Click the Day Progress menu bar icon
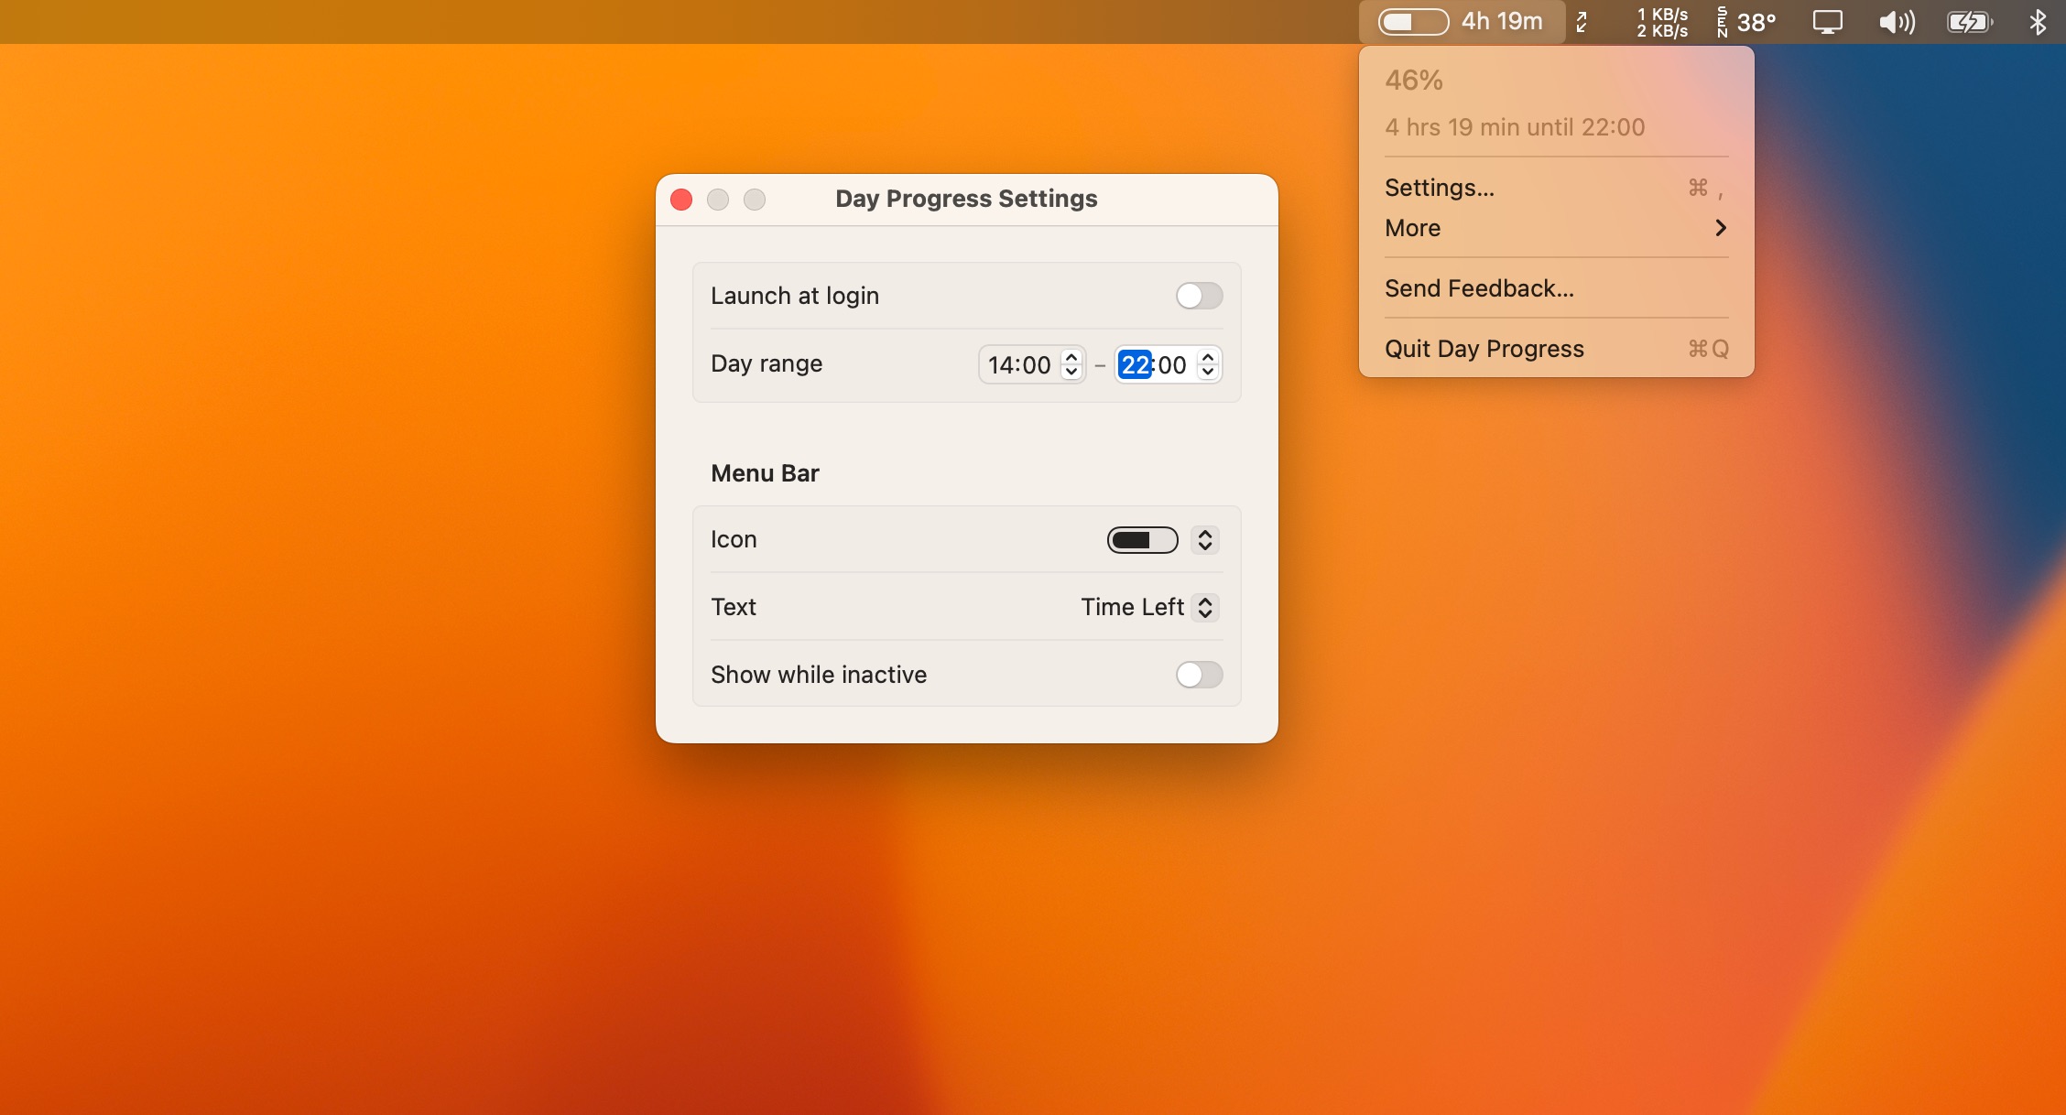 tap(1460, 20)
